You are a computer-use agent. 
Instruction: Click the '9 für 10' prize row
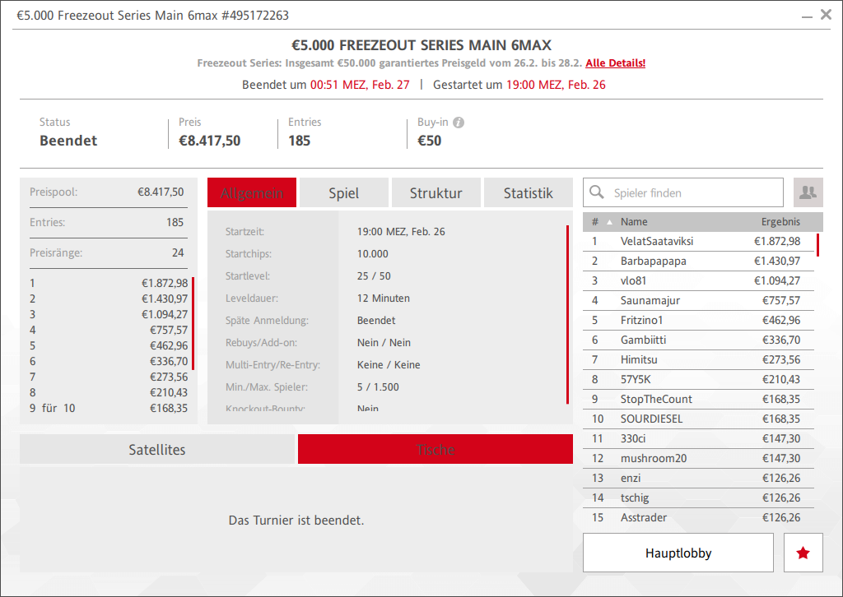click(x=109, y=408)
